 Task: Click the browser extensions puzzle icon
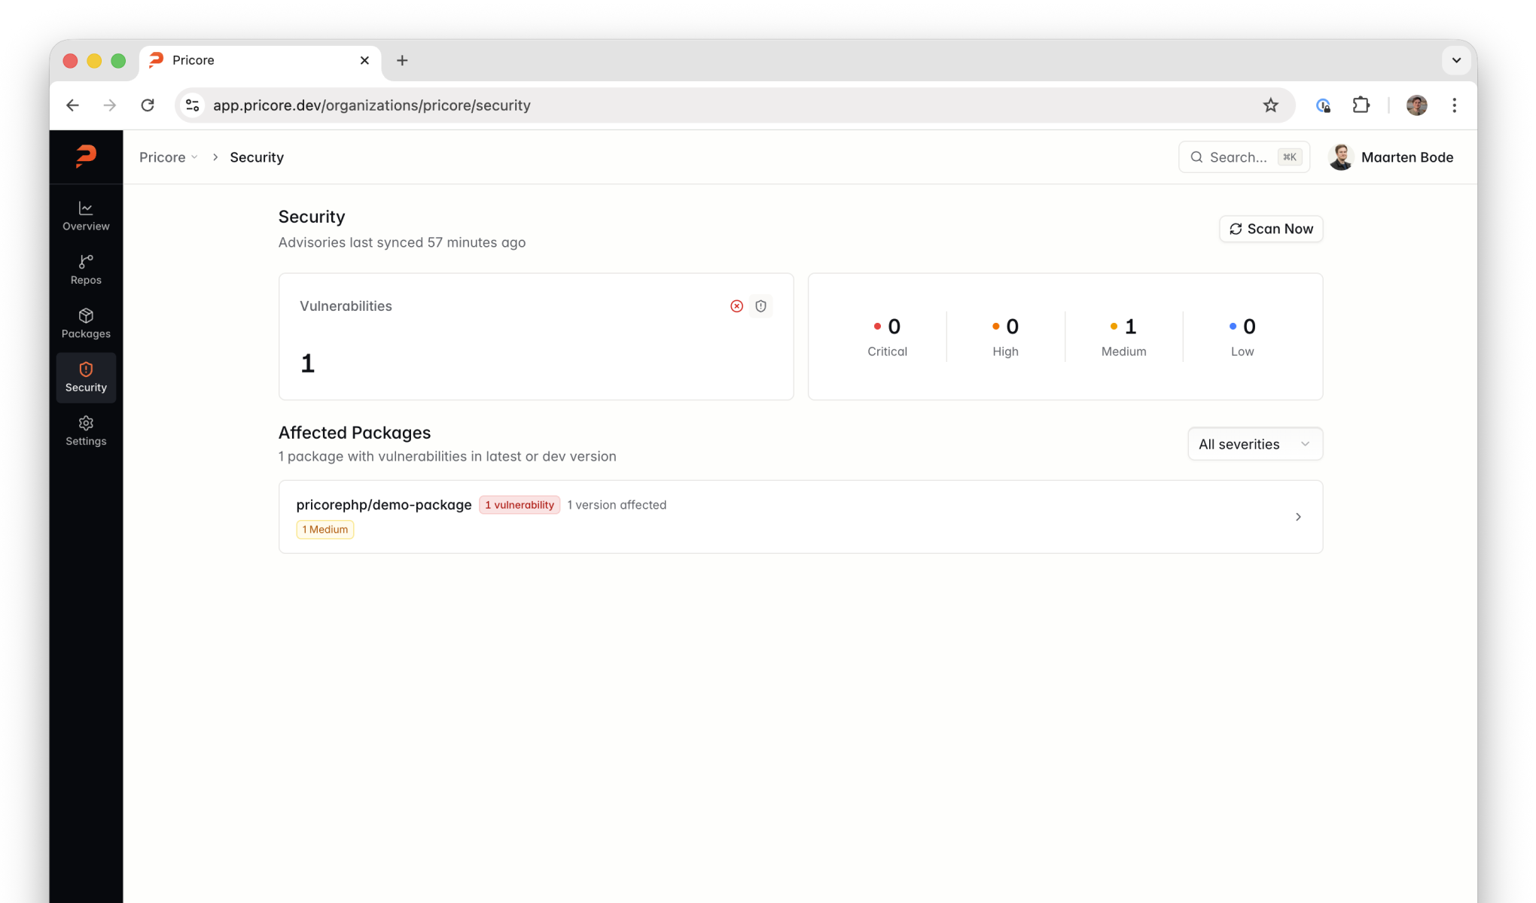click(x=1361, y=105)
